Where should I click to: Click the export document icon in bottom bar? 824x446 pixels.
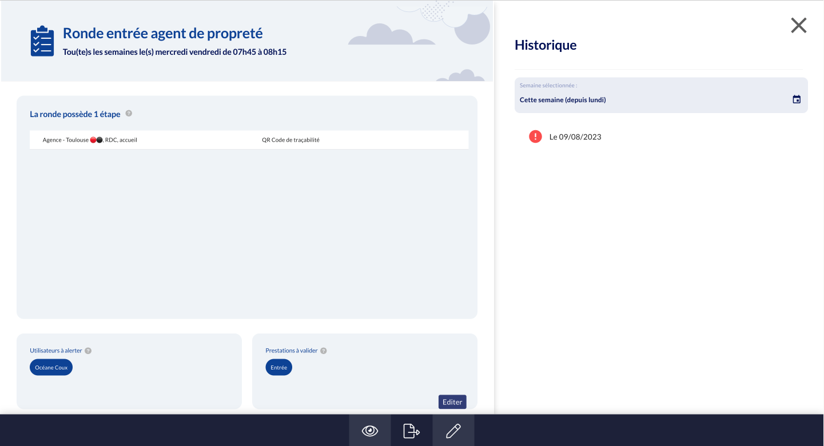point(412,431)
